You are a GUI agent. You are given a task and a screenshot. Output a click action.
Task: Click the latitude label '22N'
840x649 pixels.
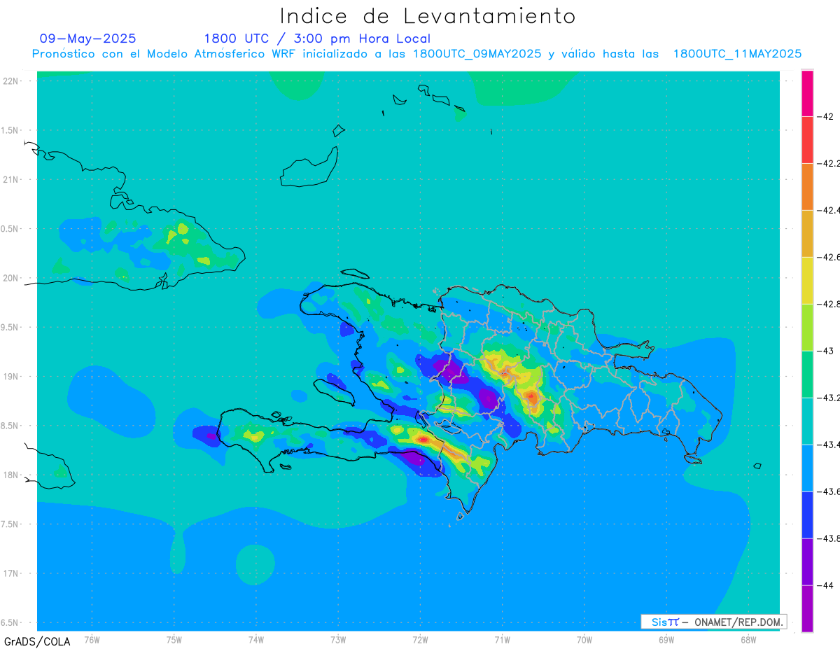[x=12, y=81]
